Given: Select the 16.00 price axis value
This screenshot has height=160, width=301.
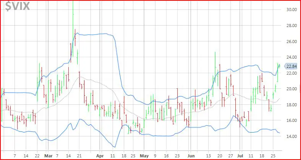Looking at the screenshot, I should click(x=291, y=120).
